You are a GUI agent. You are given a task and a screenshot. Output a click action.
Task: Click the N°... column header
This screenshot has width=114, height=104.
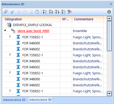pos(66,19)
